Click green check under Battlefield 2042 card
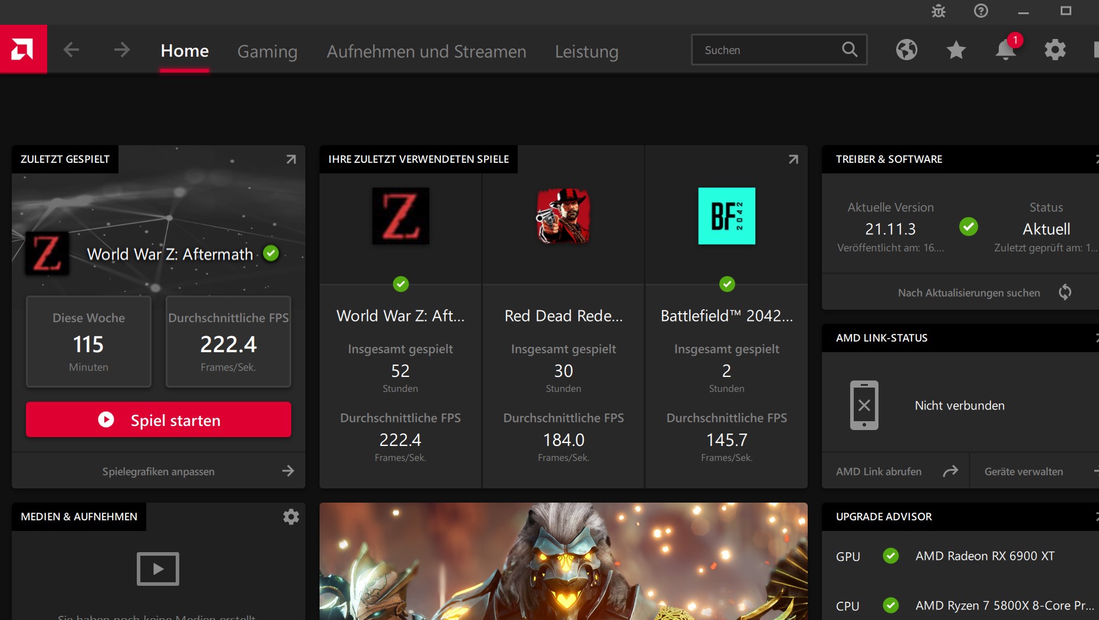 (728, 284)
